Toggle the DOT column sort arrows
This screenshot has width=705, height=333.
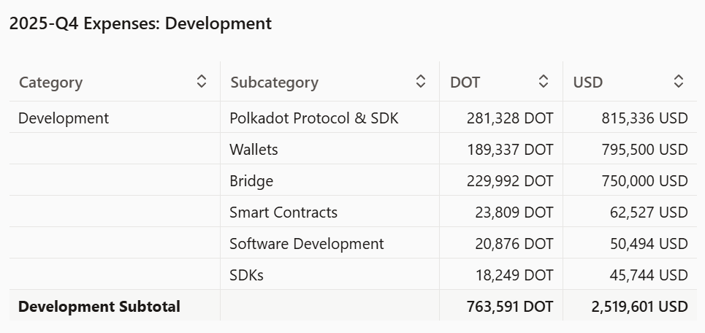coord(544,82)
